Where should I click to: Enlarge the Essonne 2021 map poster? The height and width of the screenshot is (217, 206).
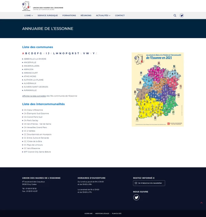coord(158,89)
